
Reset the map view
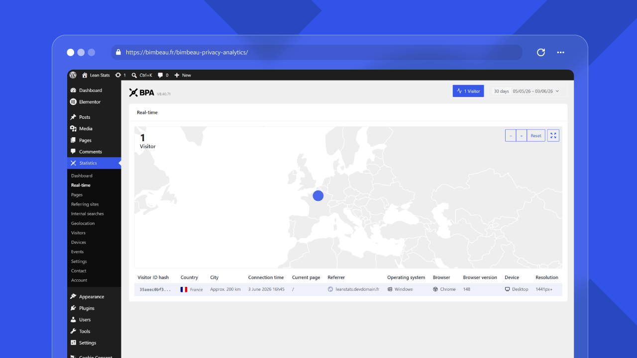pyautogui.click(x=536, y=136)
